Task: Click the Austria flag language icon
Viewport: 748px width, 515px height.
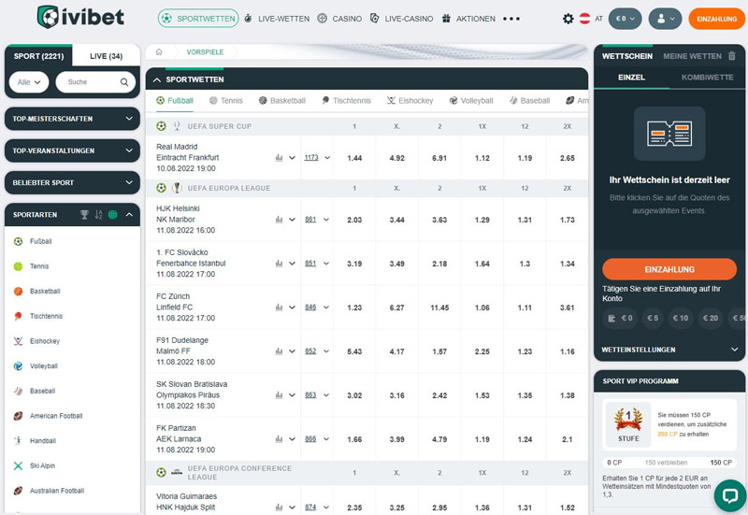Action: coord(584,19)
